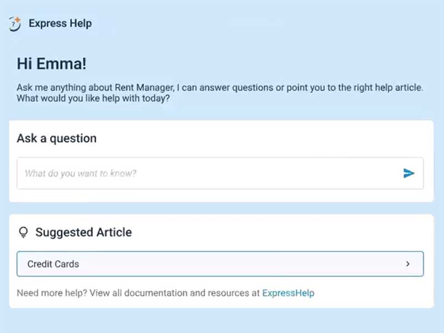
Task: Click blank space right of "Suggested Article"
Action: 277,232
